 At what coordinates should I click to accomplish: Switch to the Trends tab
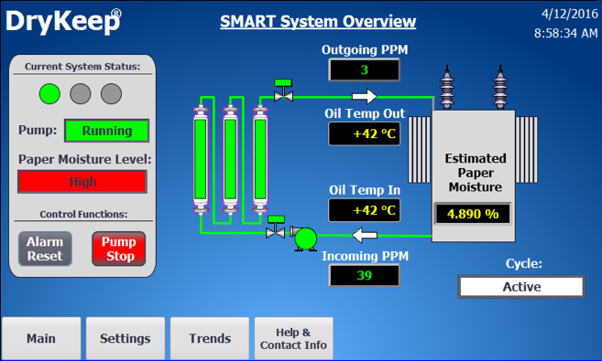click(210, 338)
